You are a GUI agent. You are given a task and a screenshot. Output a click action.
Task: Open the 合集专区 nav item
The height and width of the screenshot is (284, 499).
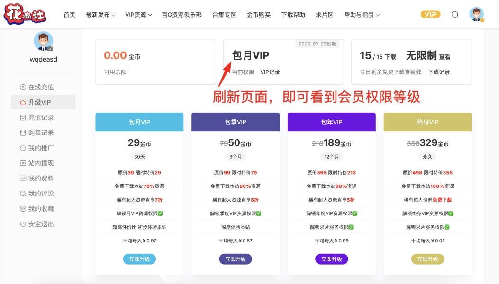(224, 15)
